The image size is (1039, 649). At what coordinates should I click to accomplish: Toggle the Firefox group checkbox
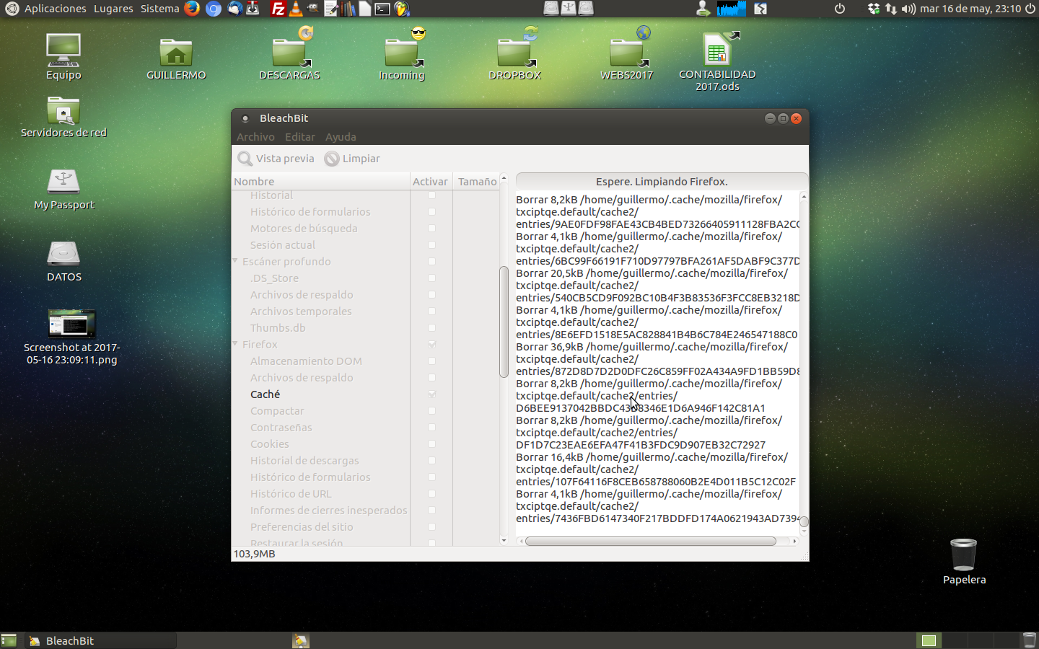click(432, 345)
